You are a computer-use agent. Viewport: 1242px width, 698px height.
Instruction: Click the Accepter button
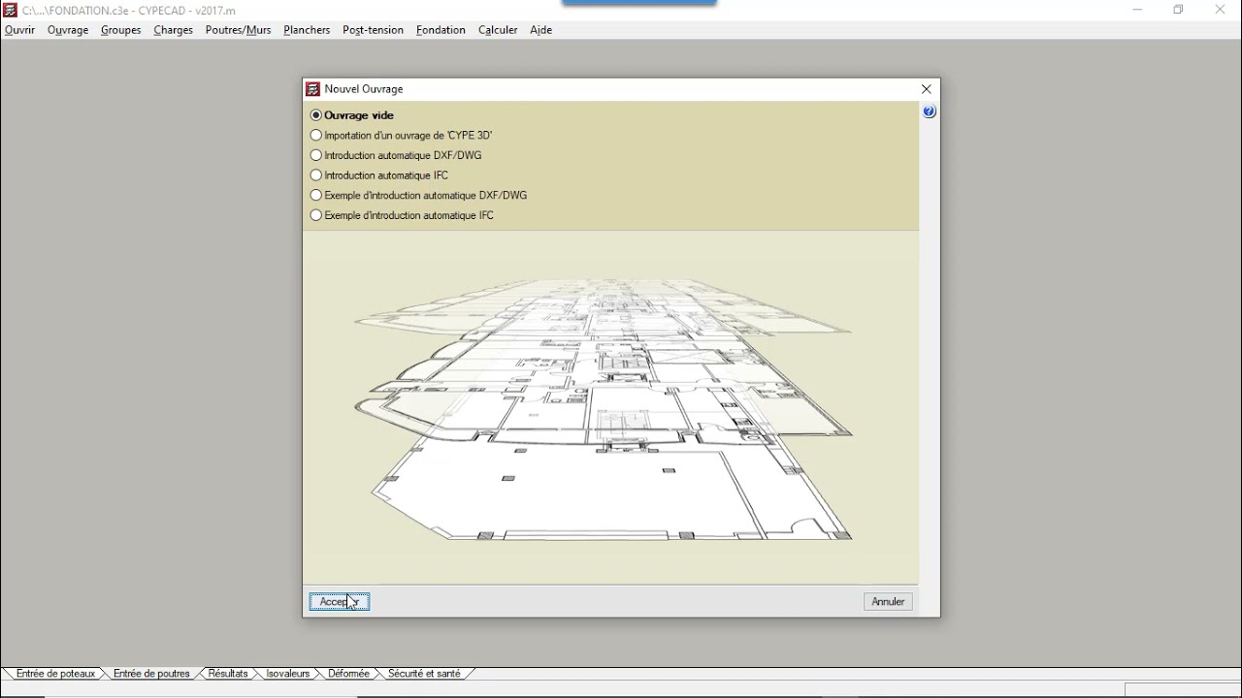tap(340, 602)
